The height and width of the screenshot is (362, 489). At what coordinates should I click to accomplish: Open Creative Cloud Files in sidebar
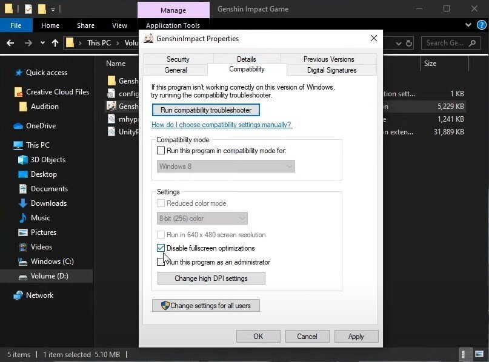[57, 92]
